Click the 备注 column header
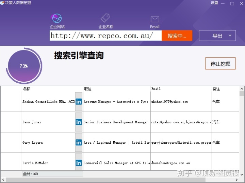 pyautogui.click(x=226, y=89)
